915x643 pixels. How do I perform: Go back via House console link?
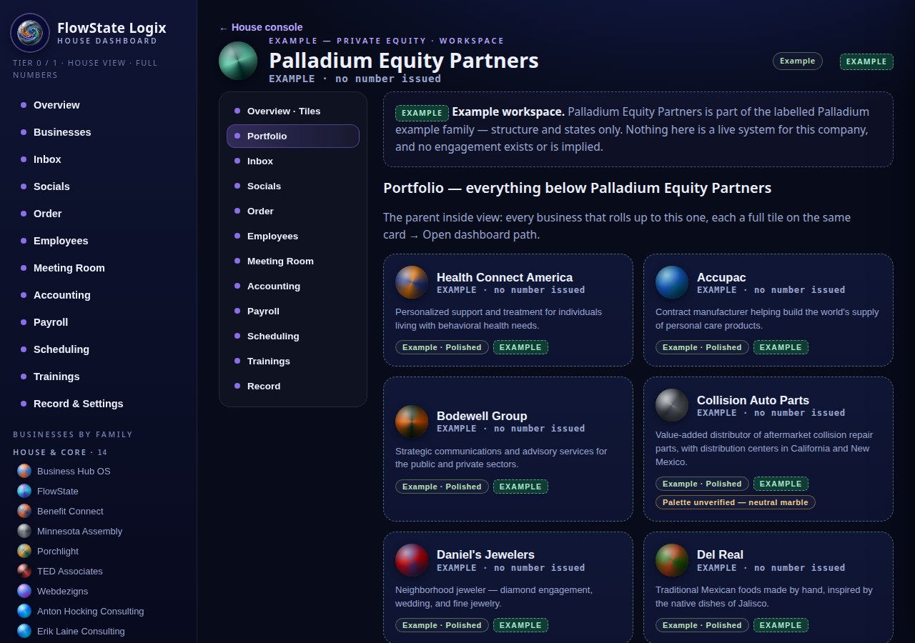point(261,27)
